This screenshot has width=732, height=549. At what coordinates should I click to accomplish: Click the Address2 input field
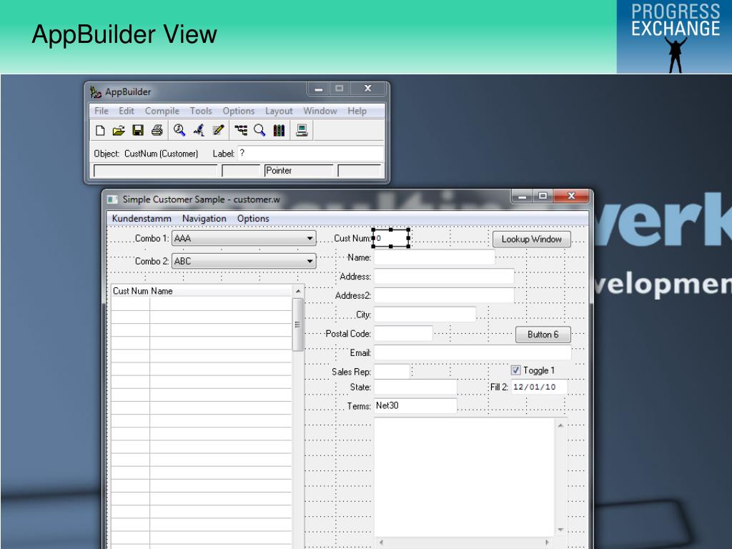pos(444,295)
